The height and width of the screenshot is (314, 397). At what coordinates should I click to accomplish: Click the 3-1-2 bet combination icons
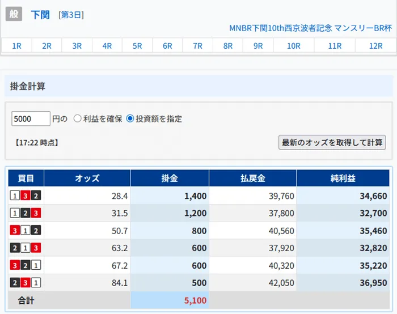click(x=26, y=230)
